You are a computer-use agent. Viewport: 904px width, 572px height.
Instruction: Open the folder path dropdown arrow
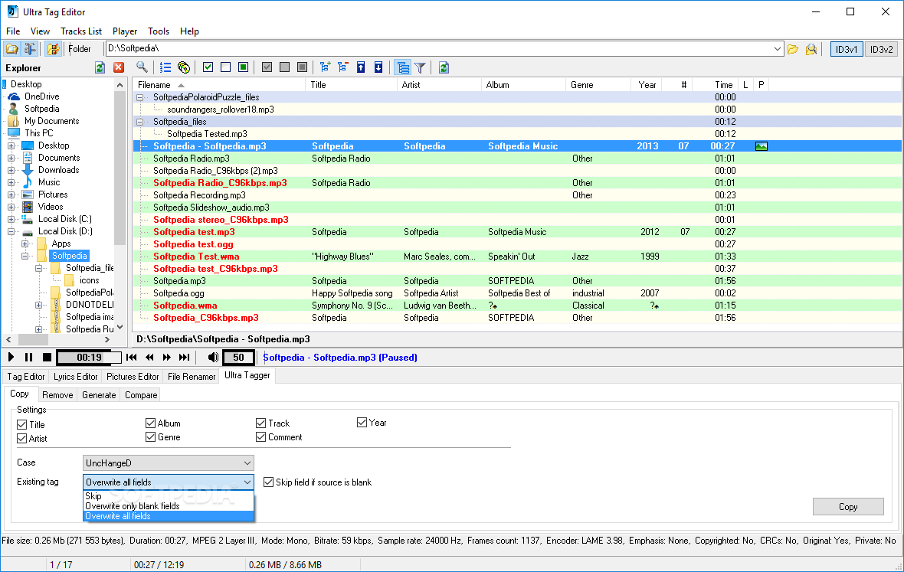pyautogui.click(x=777, y=49)
